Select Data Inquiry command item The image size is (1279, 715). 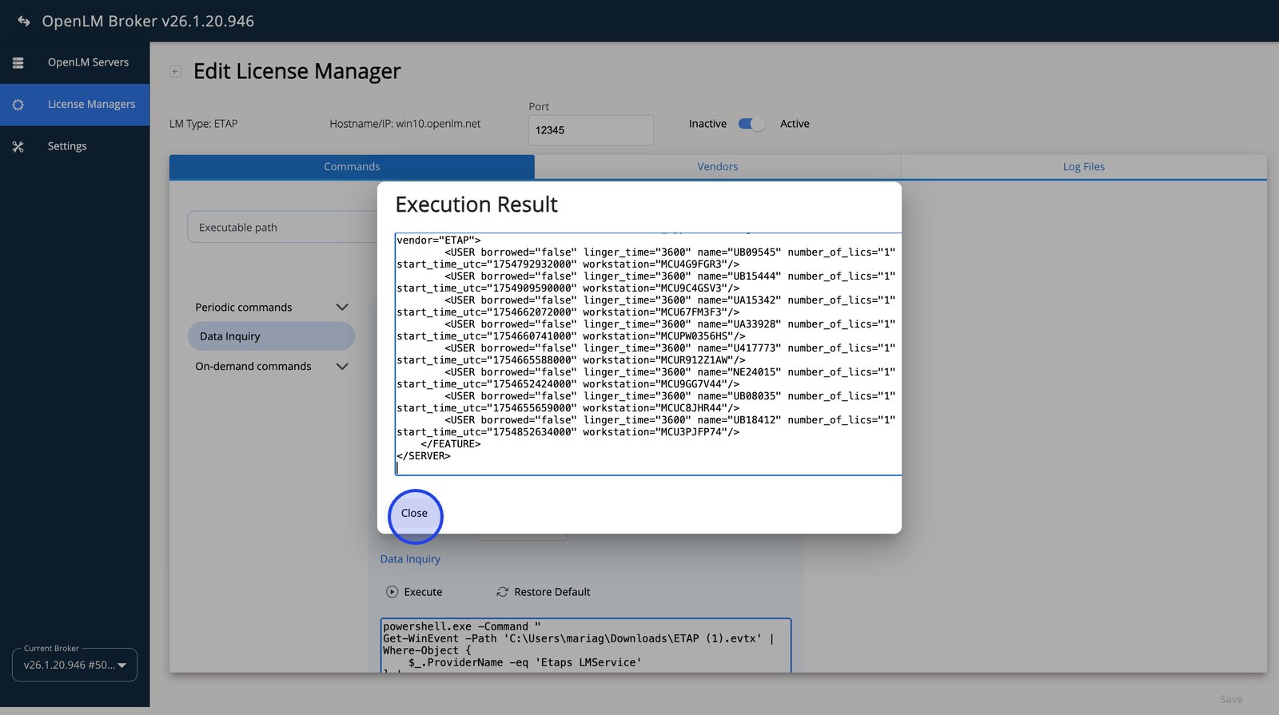tap(271, 336)
